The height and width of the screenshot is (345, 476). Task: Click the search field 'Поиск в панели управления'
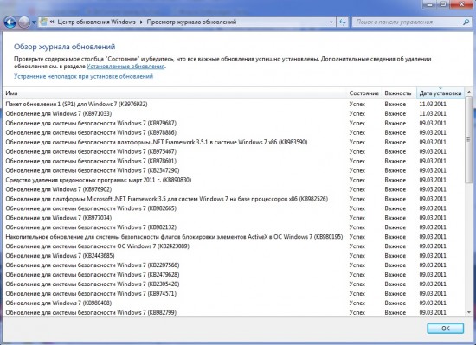click(x=407, y=22)
